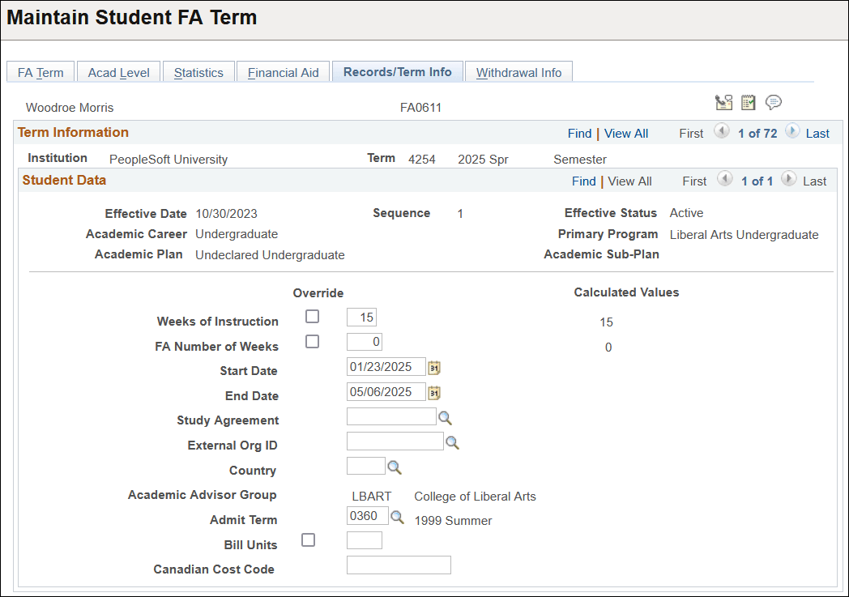The image size is (849, 597).
Task: Open the End Date calendar picker
Action: (x=433, y=392)
